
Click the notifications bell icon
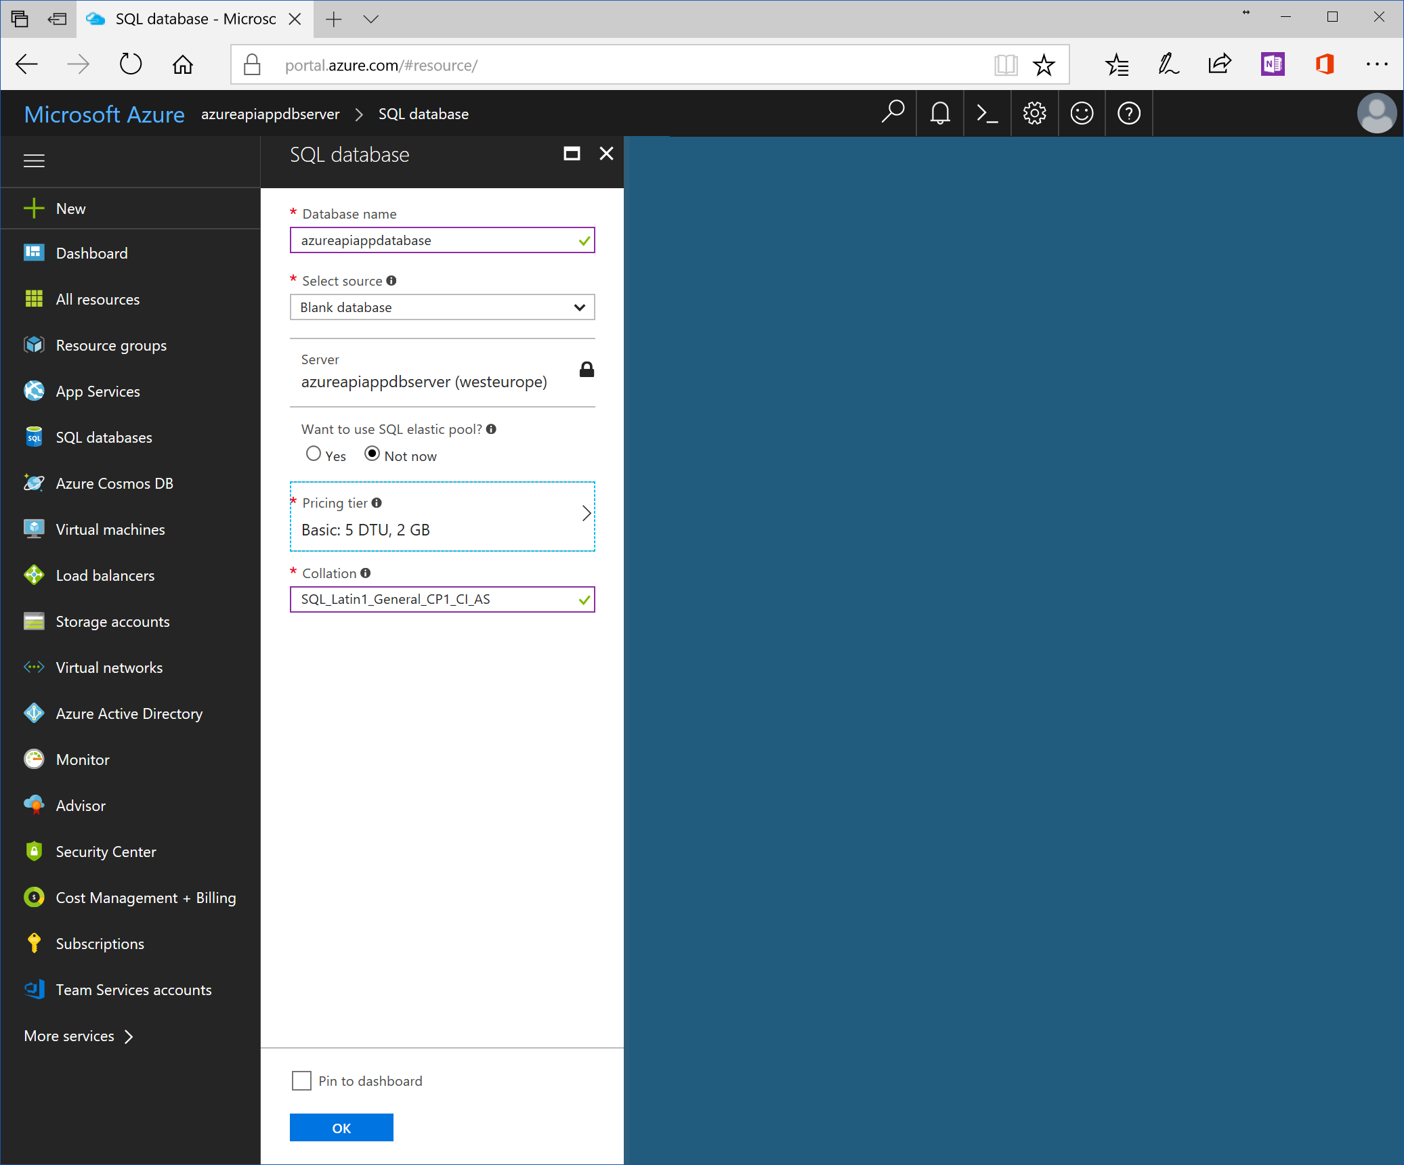pyautogui.click(x=939, y=114)
